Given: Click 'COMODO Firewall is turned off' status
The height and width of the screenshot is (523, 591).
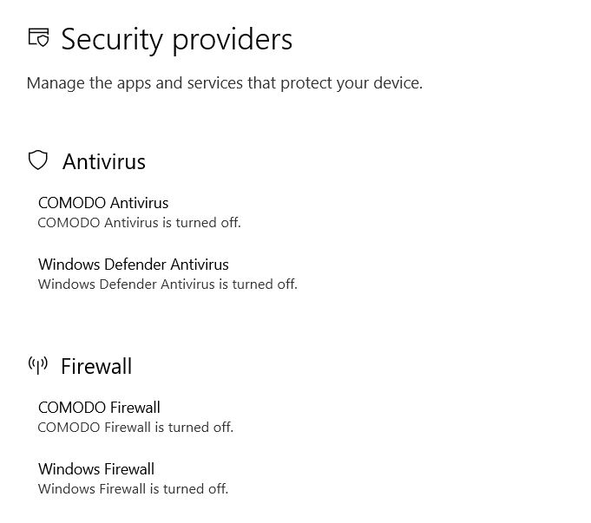Looking at the screenshot, I should 135,428.
